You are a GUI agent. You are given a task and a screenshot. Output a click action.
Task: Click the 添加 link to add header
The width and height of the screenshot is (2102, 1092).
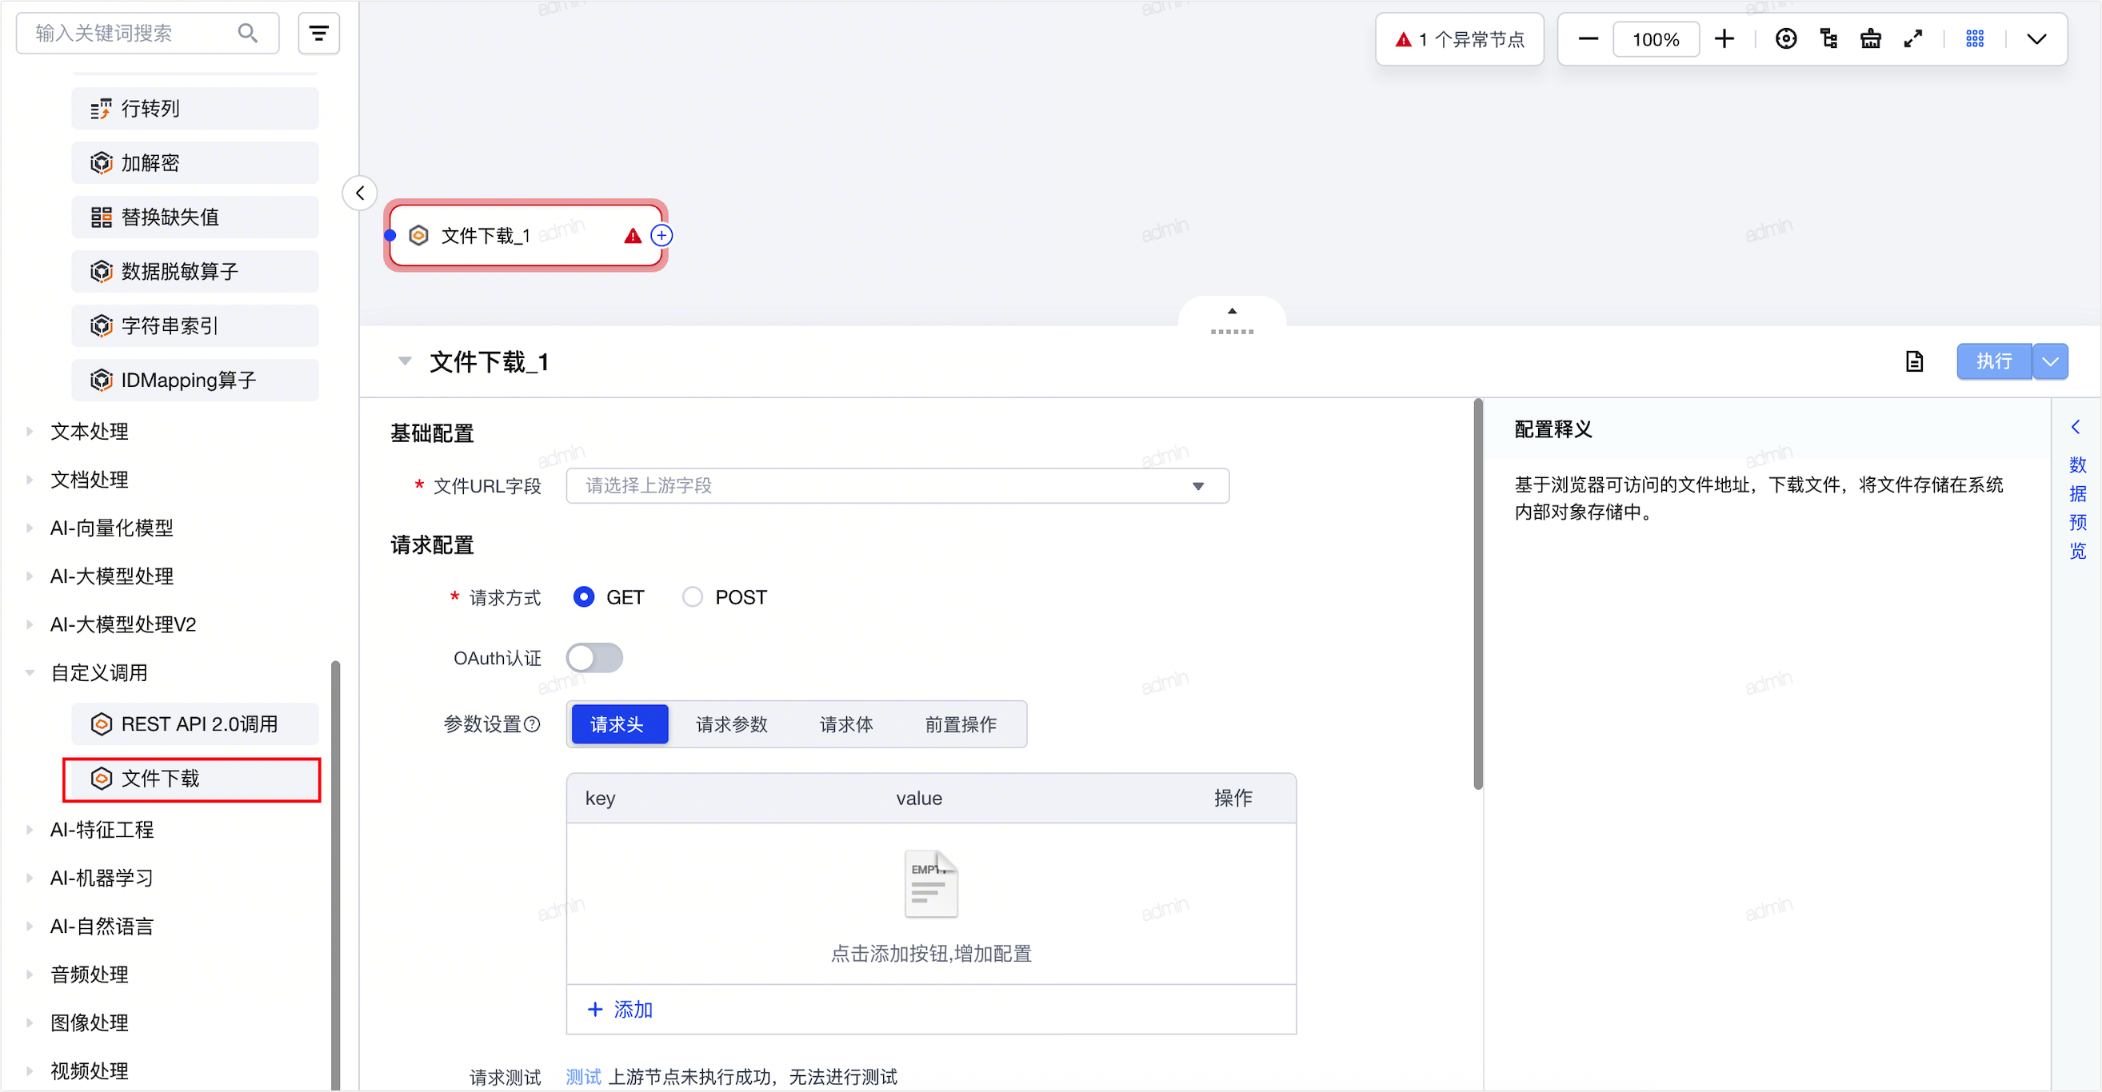pyautogui.click(x=620, y=1010)
